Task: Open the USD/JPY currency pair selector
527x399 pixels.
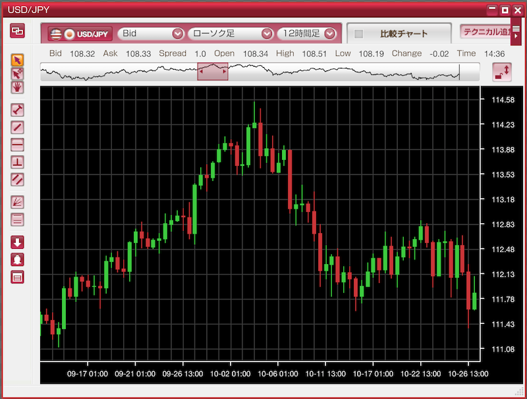Action: [x=80, y=34]
